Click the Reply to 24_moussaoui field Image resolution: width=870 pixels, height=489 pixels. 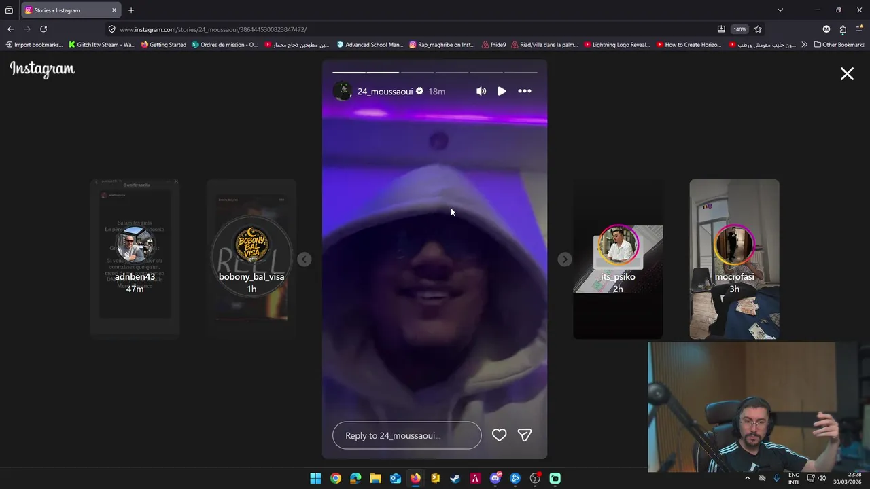coord(406,435)
